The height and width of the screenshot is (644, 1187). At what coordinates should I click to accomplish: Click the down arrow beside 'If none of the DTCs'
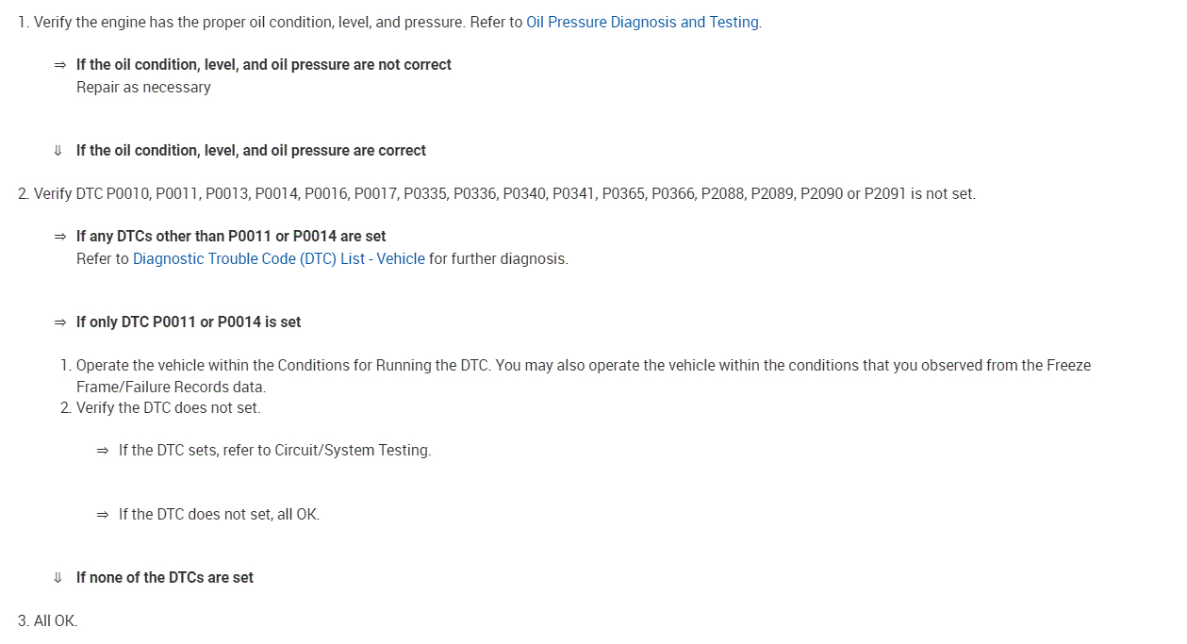[x=58, y=578]
